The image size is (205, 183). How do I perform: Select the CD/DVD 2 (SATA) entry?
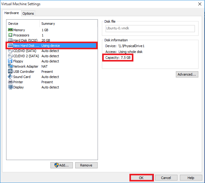coord(26,56)
